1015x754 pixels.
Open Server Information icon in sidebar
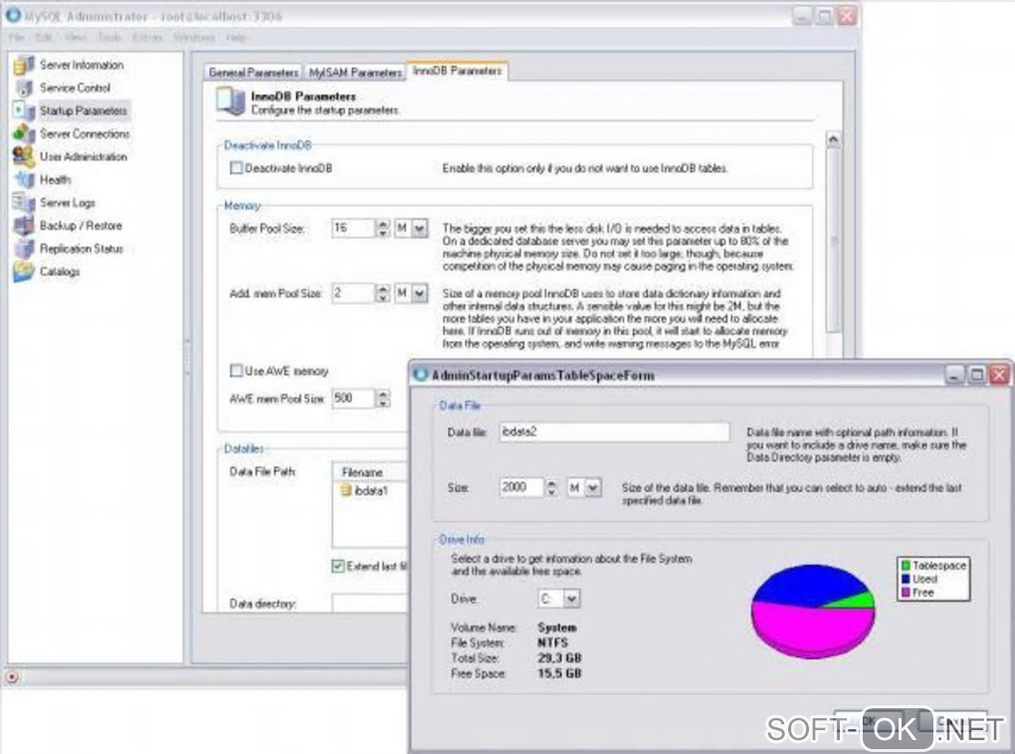pyautogui.click(x=24, y=65)
